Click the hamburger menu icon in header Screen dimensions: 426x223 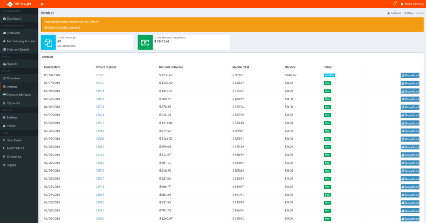(x=42, y=4)
